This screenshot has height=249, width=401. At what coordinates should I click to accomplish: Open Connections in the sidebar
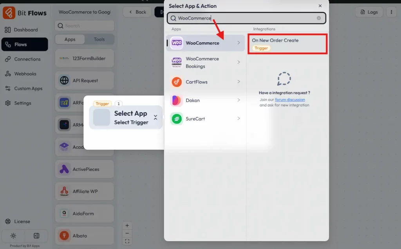coord(27,59)
